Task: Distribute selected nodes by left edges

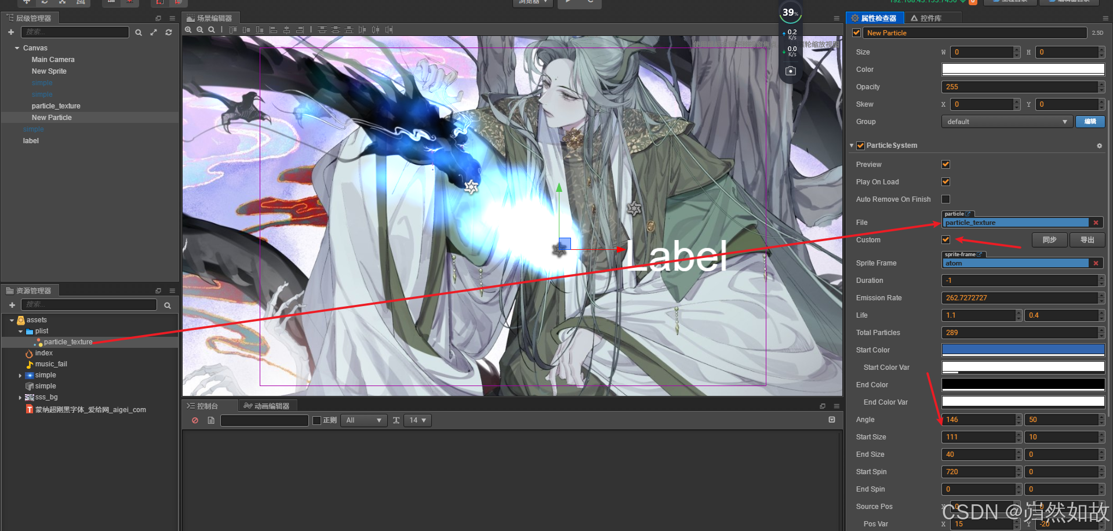Action: [x=362, y=30]
